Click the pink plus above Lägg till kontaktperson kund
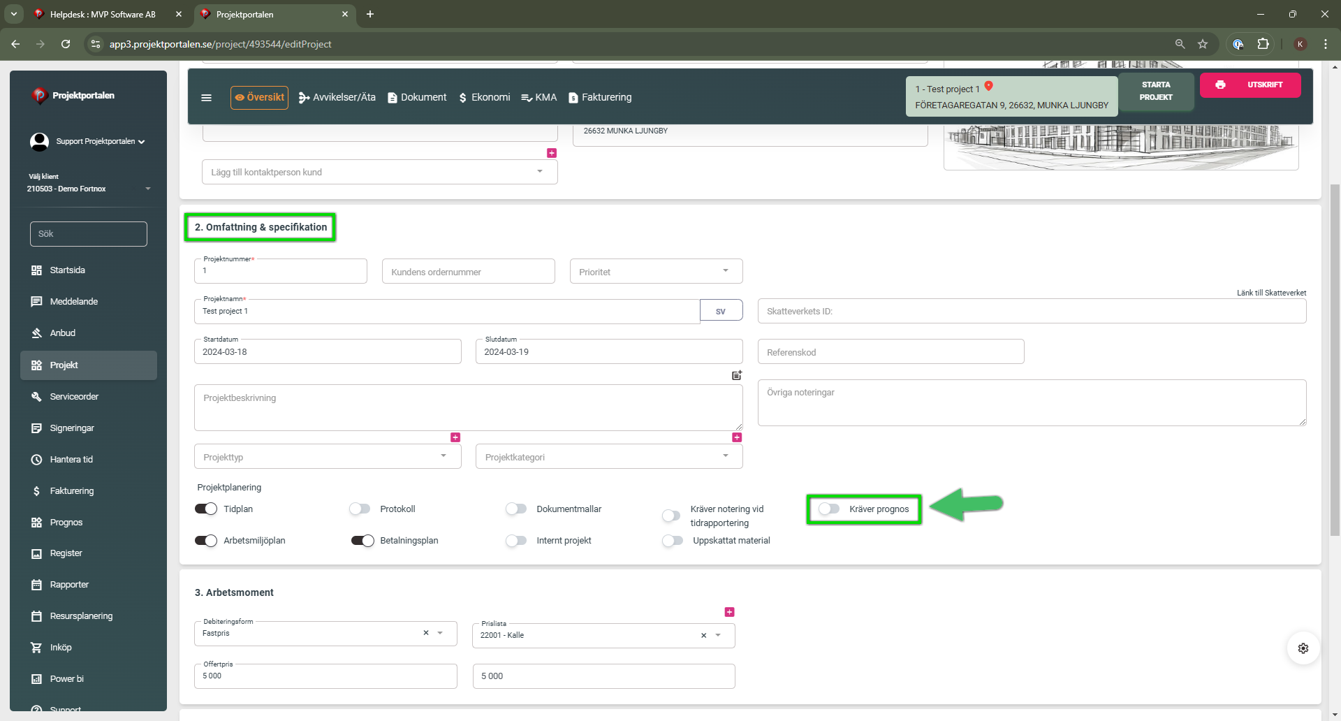Screen dimensions: 1341x721 (x=552, y=153)
